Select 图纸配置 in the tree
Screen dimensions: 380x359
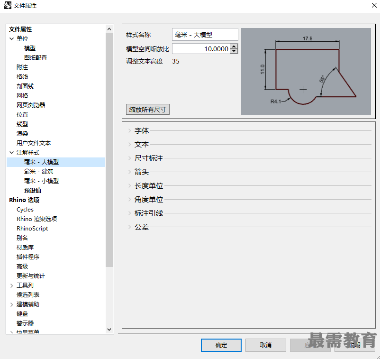coord(36,57)
